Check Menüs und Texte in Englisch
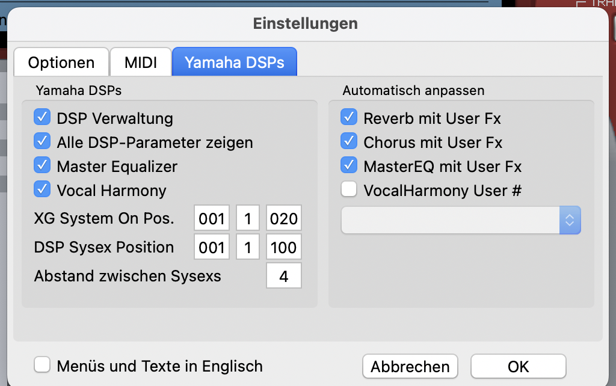 [x=43, y=366]
